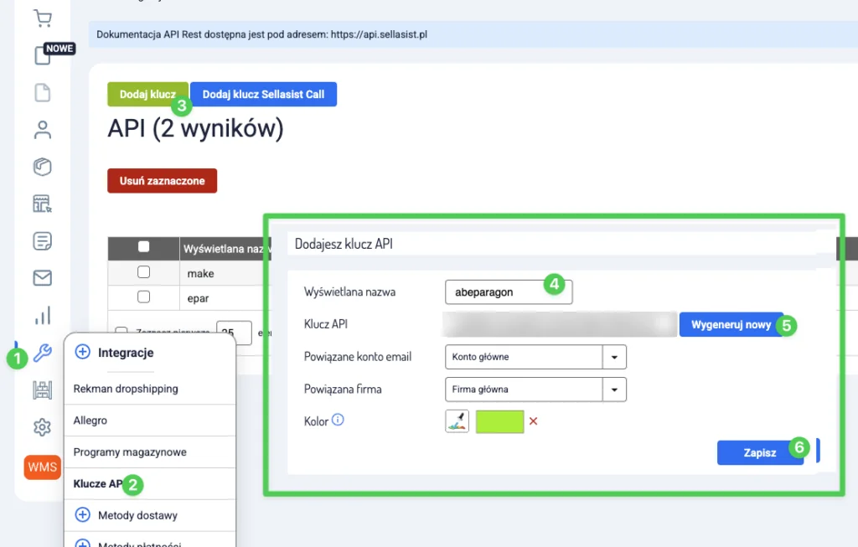Toggle the select-all checkbox in table header
The width and height of the screenshot is (858, 547).
point(144,247)
